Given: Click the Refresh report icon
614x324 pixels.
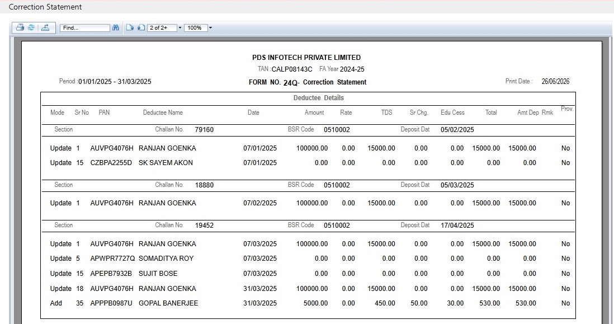Looking at the screenshot, I should point(31,27).
